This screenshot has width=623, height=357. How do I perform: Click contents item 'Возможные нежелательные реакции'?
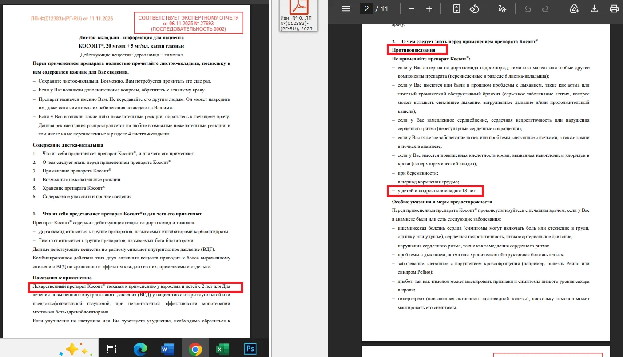(x=81, y=179)
